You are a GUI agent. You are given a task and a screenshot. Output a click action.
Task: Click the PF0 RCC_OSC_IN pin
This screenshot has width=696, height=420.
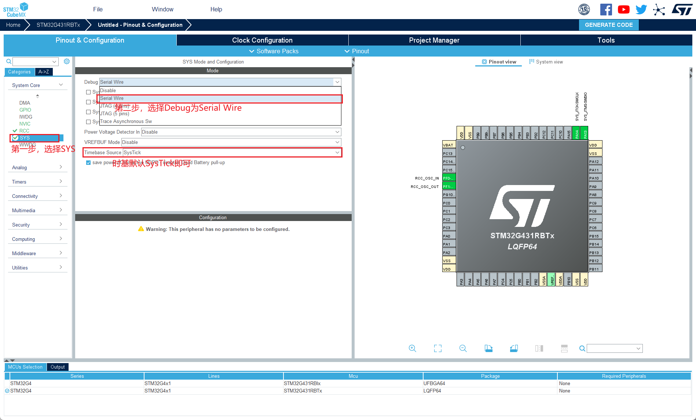tap(449, 178)
